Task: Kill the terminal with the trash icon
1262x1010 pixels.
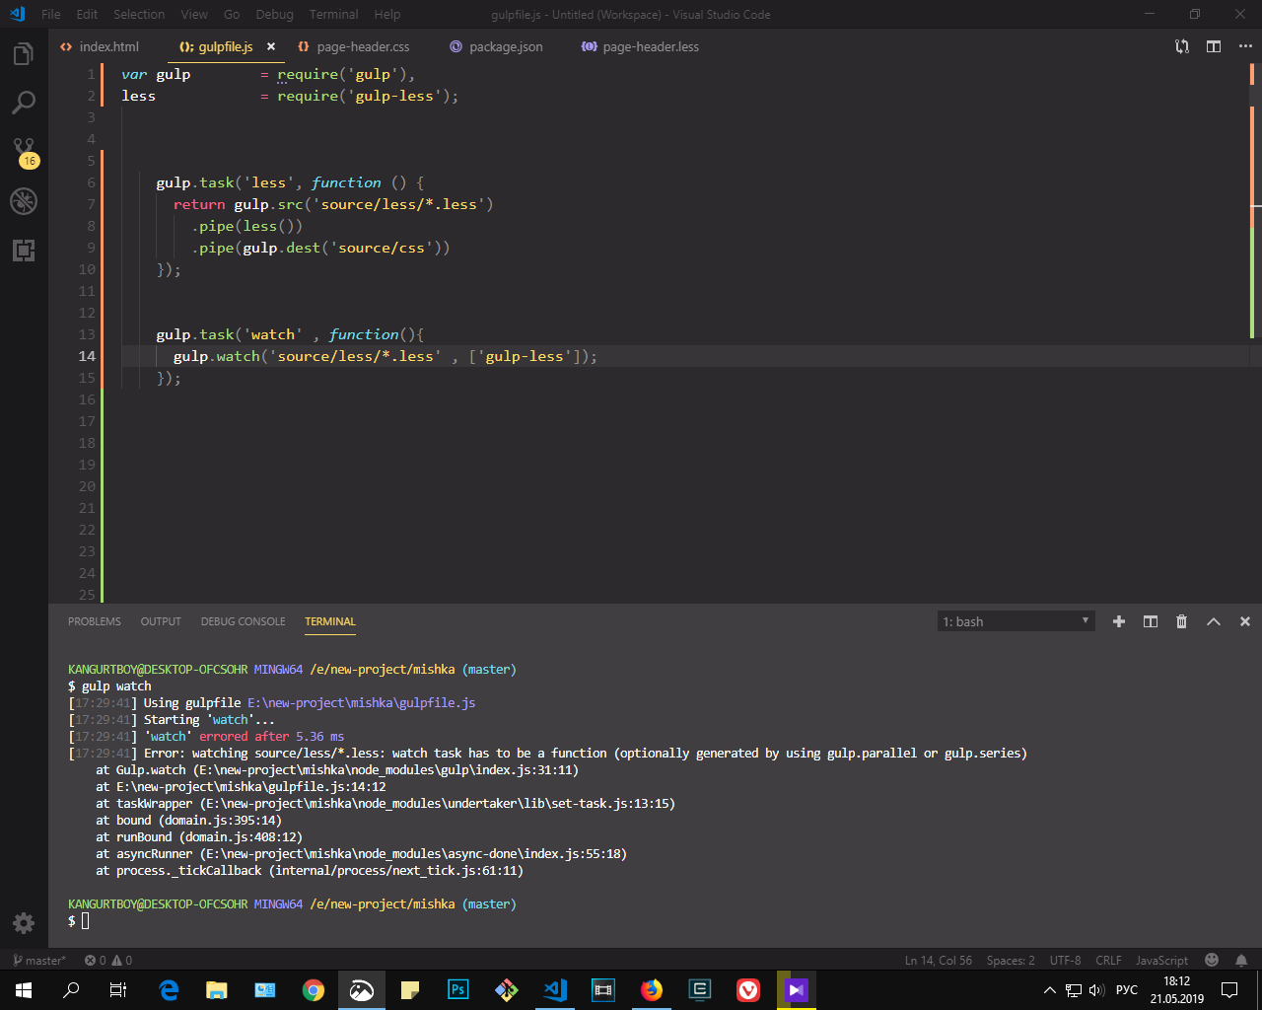Action: pos(1182,621)
